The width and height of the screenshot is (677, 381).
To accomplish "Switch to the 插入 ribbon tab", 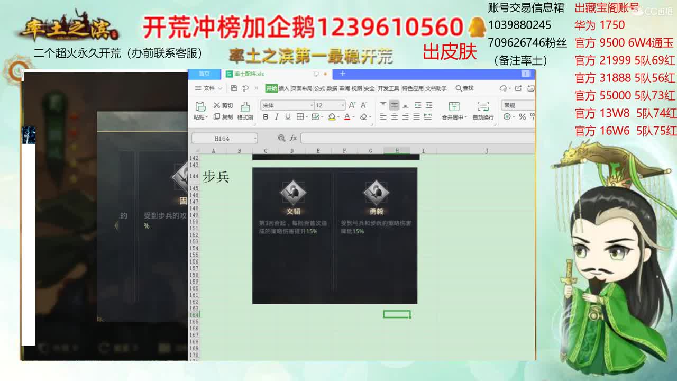I will point(284,88).
